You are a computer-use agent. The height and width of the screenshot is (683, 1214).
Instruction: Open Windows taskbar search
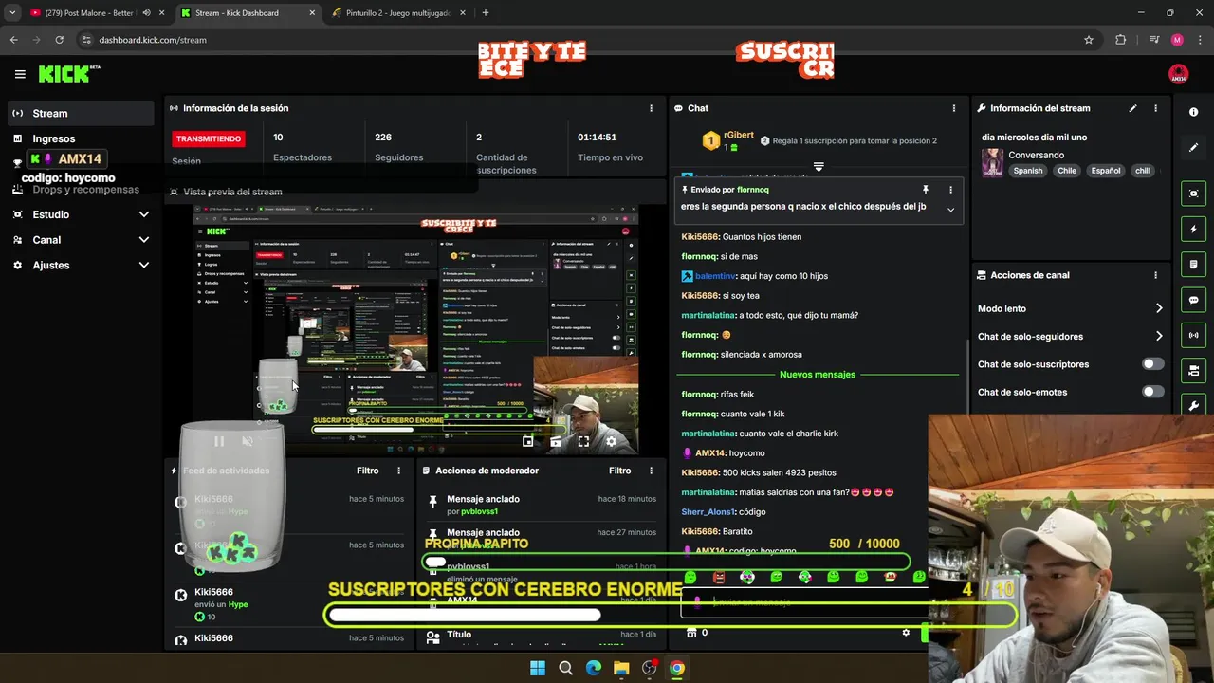tap(565, 668)
